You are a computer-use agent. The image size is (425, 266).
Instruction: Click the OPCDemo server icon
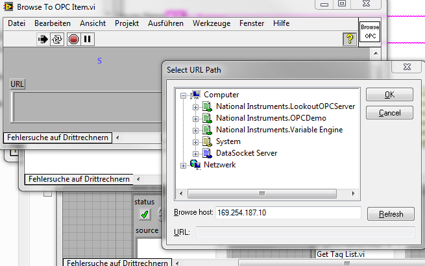tap(208, 118)
